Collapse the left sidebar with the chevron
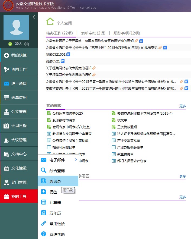The image size is (191, 239). (34, 17)
